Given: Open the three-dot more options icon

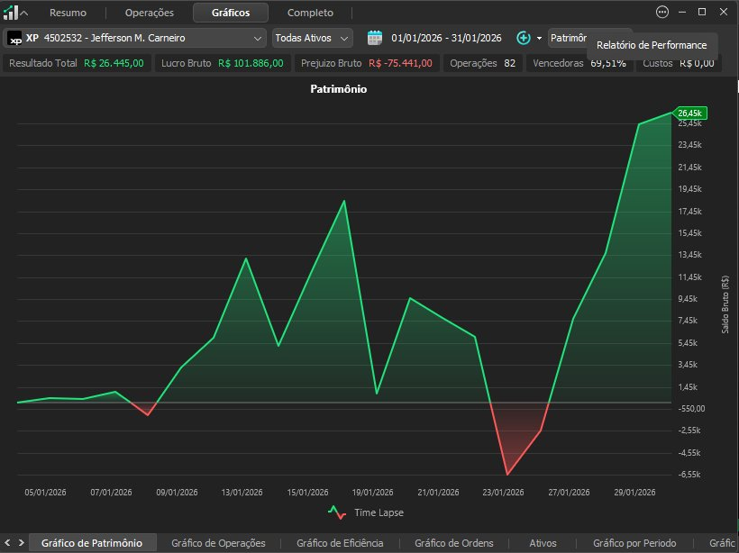Looking at the screenshot, I should pyautogui.click(x=662, y=13).
